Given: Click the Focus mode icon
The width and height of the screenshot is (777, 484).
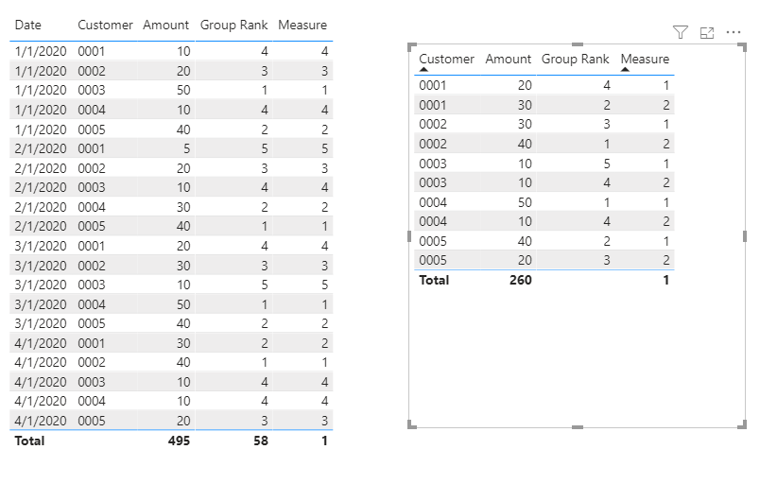Looking at the screenshot, I should 707,33.
